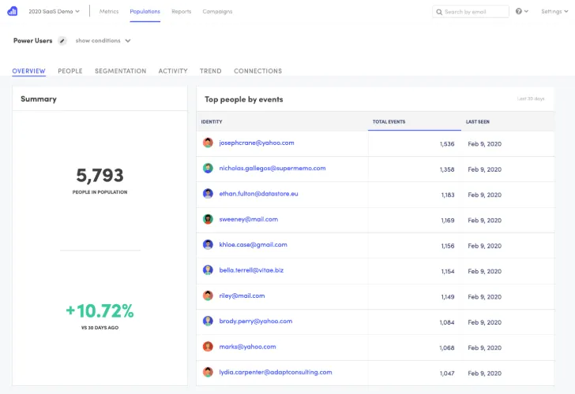Viewport: 575px width, 394px height.
Task: Expand show conditions for Power Users
Action: pyautogui.click(x=103, y=41)
